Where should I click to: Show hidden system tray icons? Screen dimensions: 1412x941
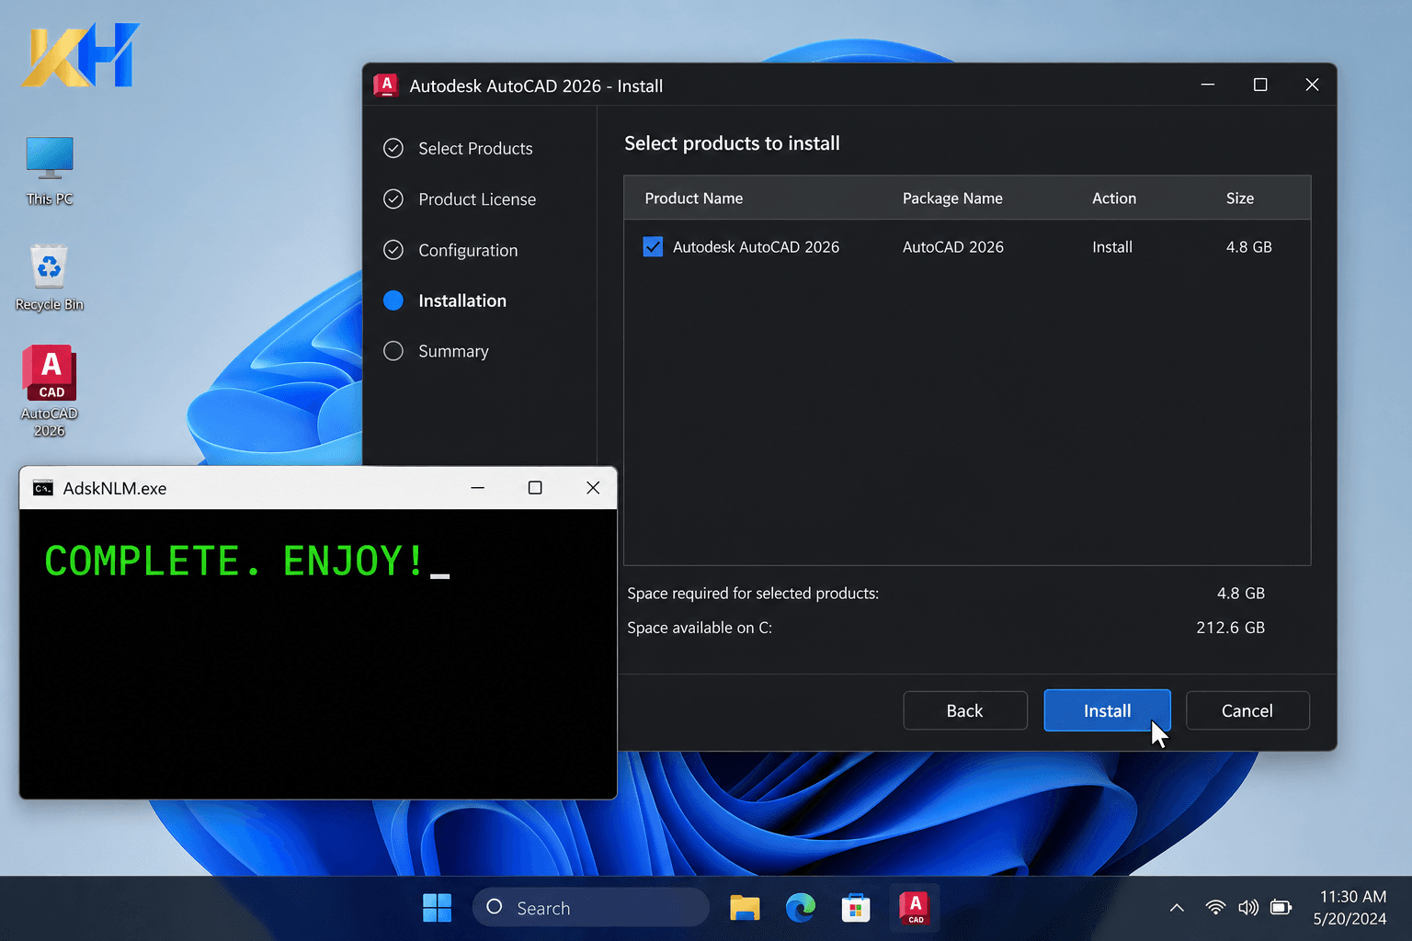click(x=1177, y=908)
